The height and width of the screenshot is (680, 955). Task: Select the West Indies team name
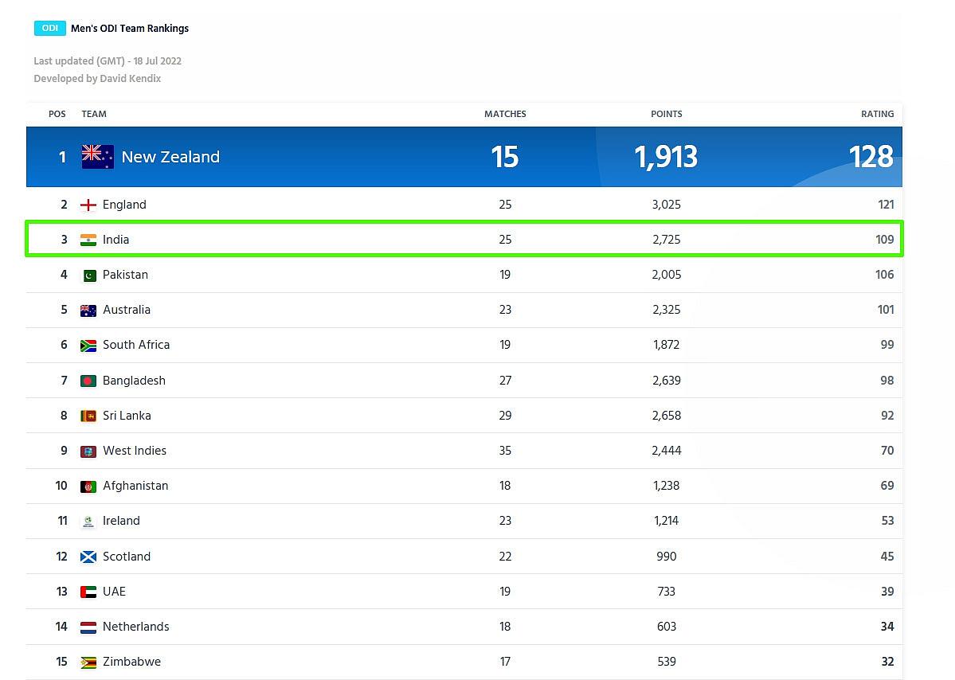[135, 451]
